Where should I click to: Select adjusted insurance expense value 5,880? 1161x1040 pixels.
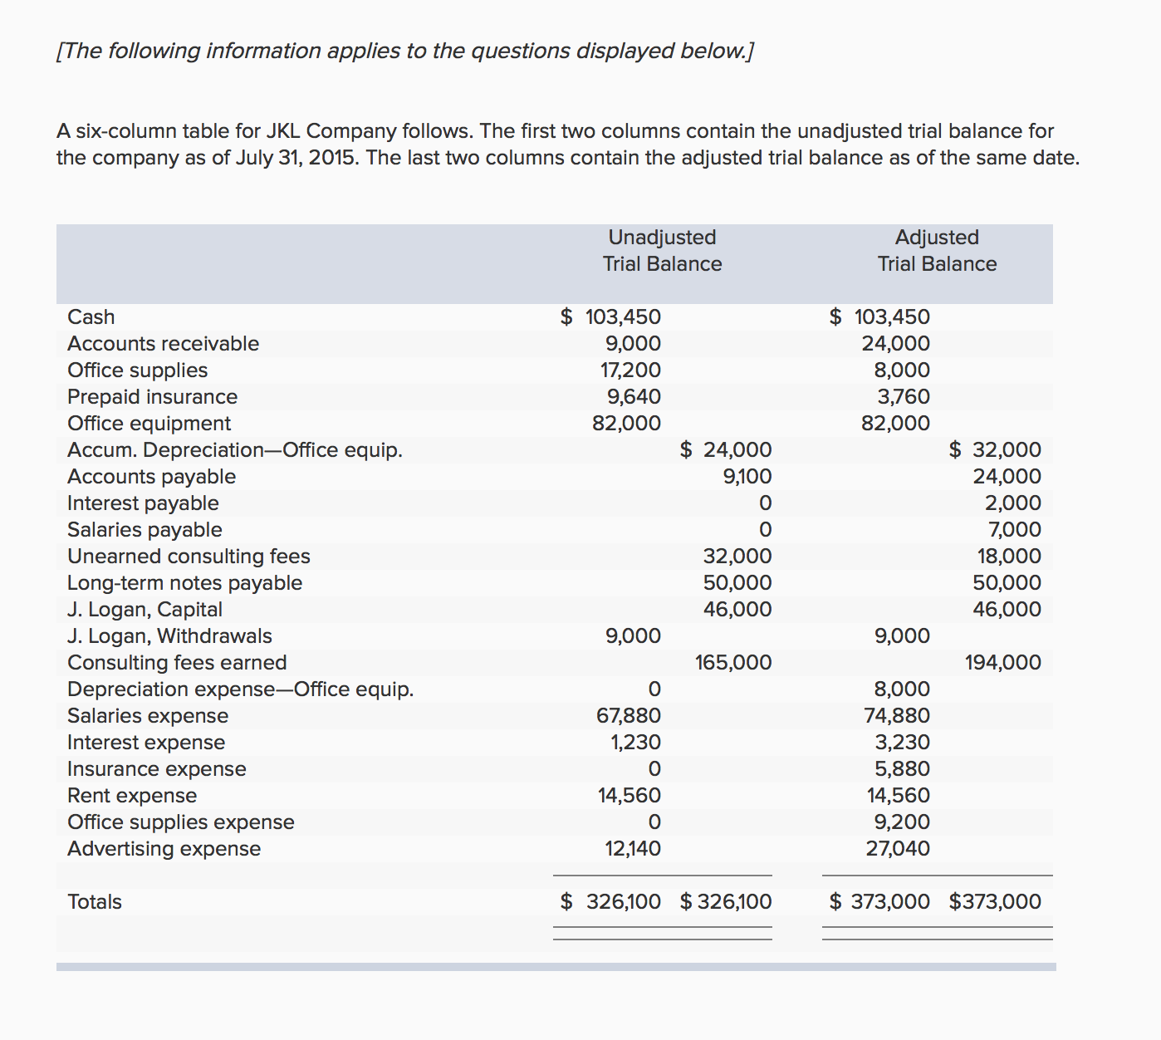pos(902,769)
